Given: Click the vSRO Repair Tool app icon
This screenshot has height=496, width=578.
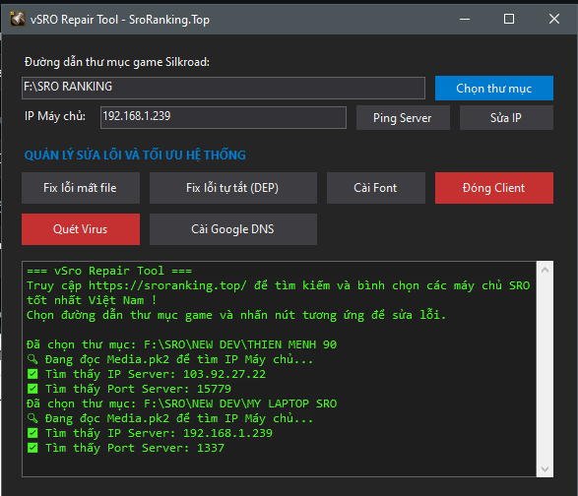Looking at the screenshot, I should [x=18, y=19].
